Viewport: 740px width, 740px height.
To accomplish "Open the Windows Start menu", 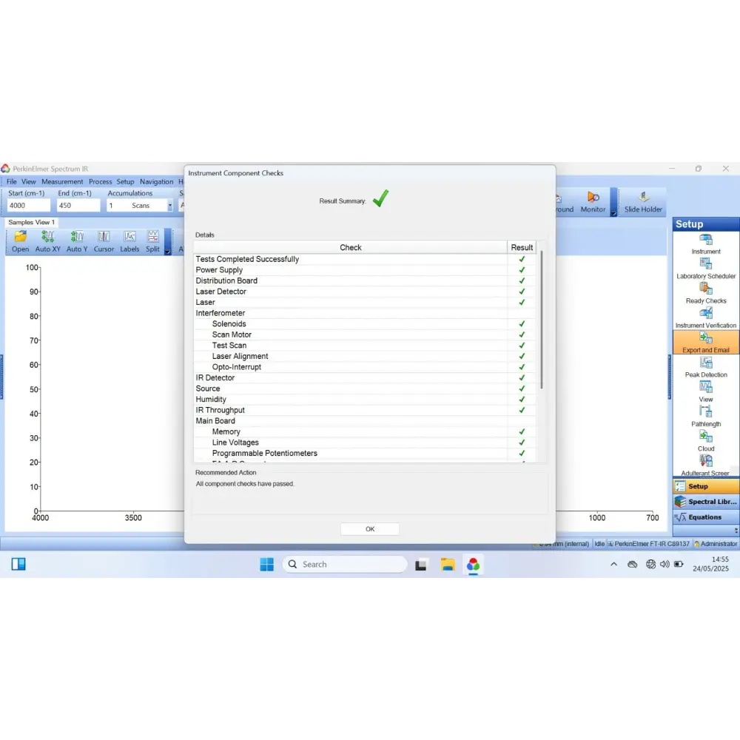I will click(x=266, y=565).
